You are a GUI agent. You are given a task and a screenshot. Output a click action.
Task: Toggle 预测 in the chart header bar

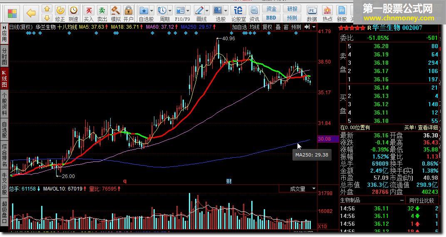click(296, 27)
